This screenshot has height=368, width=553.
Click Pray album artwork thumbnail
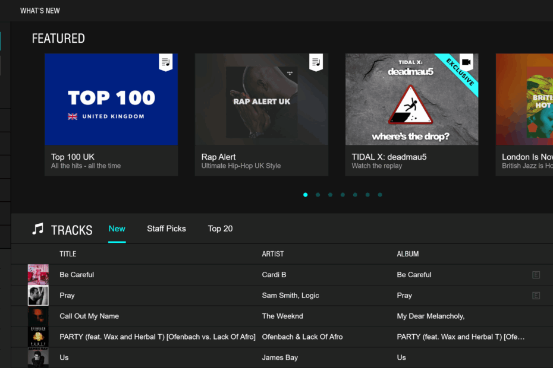[x=38, y=295]
